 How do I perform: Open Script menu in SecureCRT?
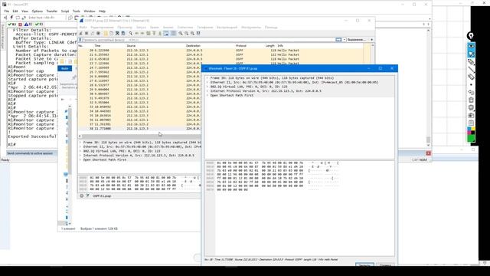click(x=65, y=11)
